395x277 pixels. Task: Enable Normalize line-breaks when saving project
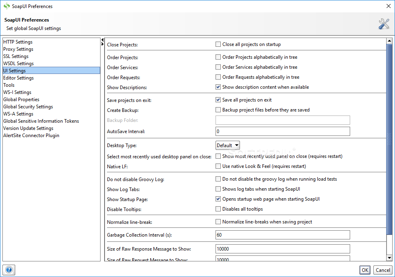pyautogui.click(x=218, y=222)
